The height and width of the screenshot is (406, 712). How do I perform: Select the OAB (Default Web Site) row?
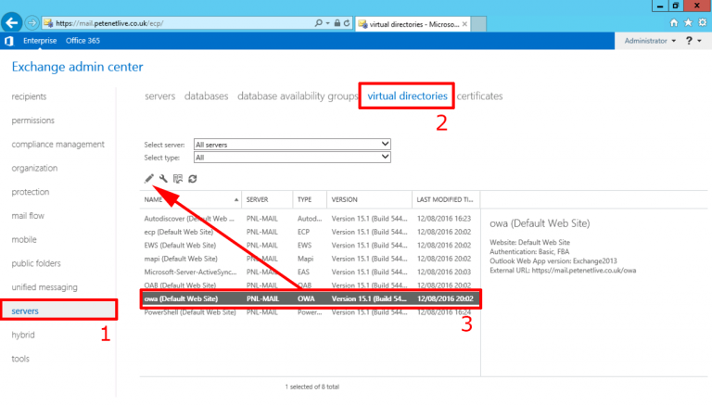coord(310,285)
